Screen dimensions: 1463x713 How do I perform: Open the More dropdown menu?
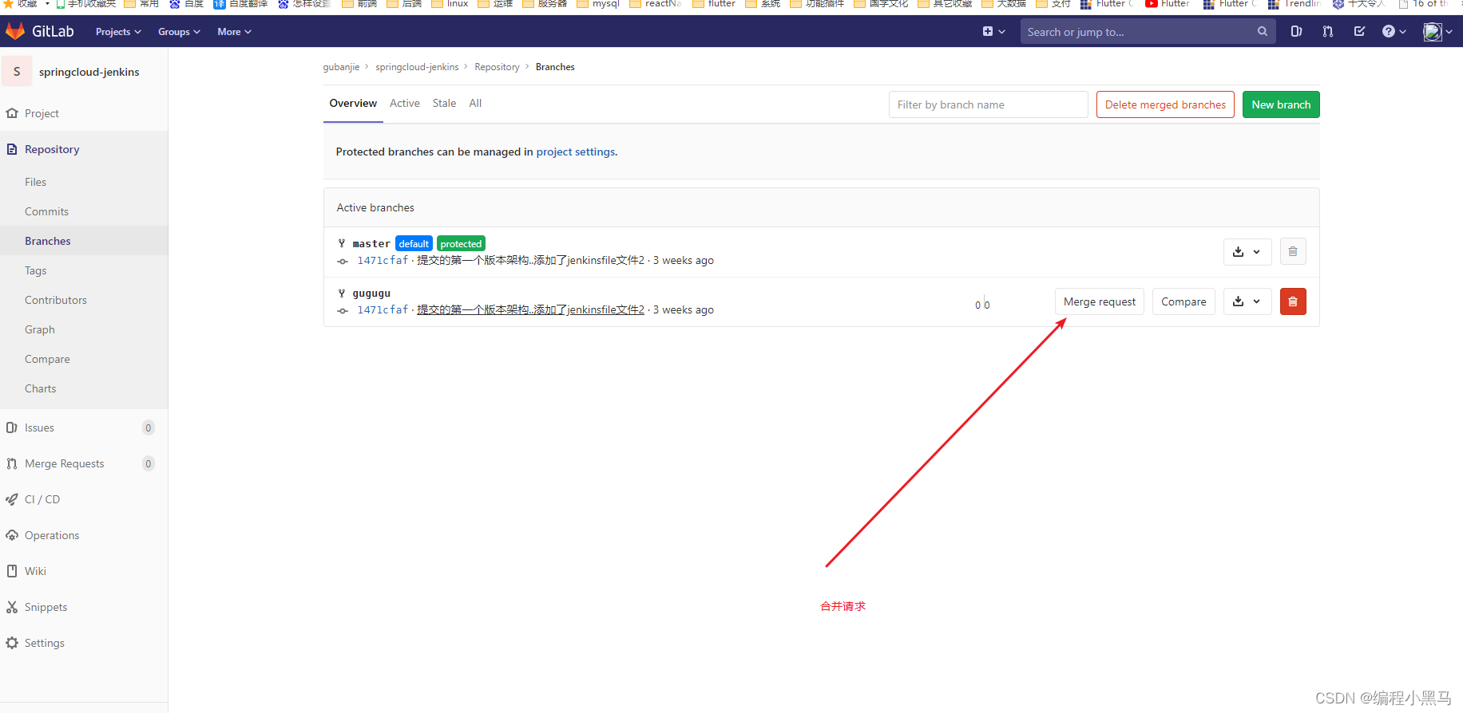click(234, 32)
